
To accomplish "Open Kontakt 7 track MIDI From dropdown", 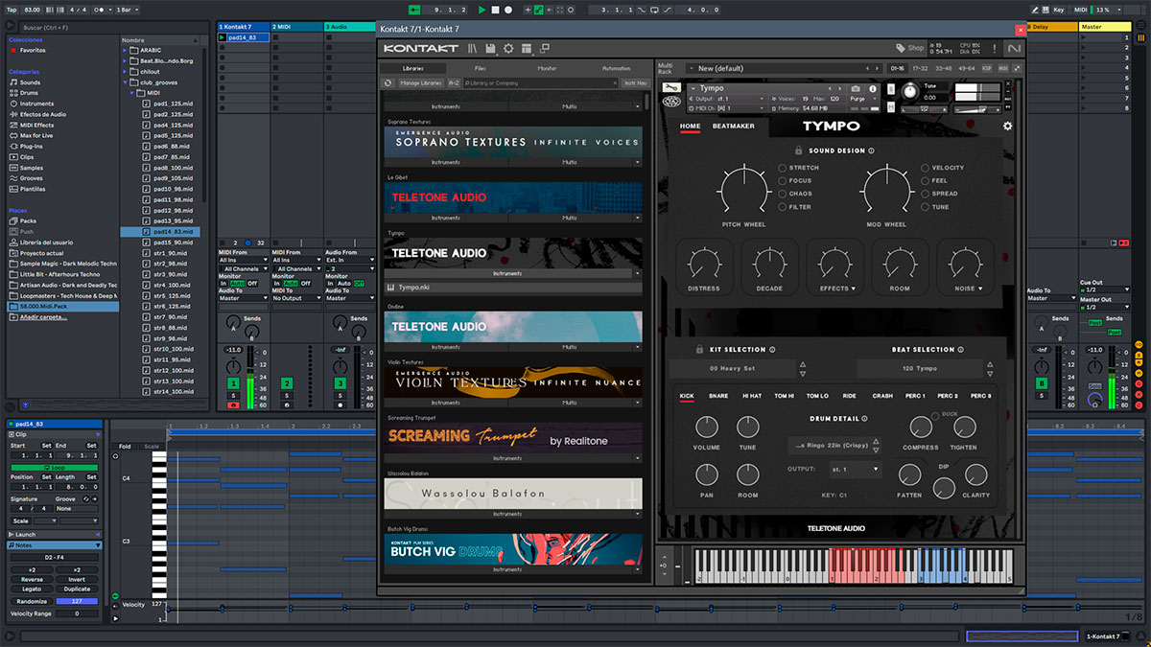I will click(242, 260).
